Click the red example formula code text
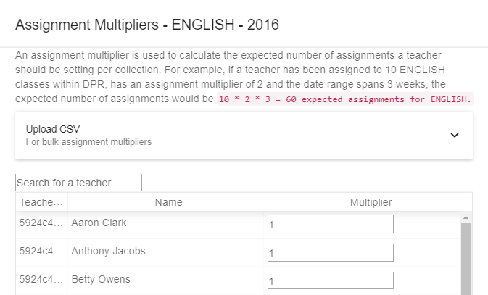488x295 pixels. [345, 99]
